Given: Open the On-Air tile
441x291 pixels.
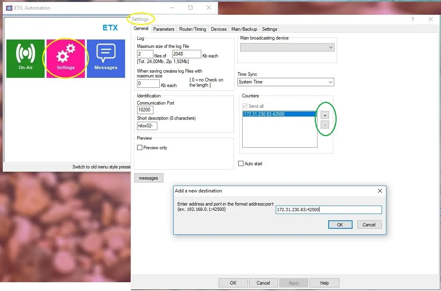Looking at the screenshot, I should [x=25, y=58].
